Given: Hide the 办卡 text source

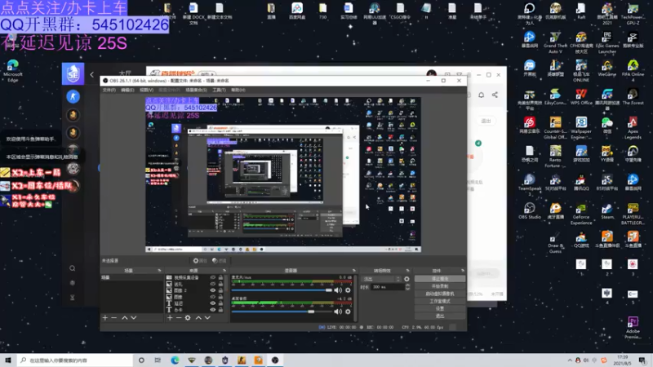Looking at the screenshot, I should [213, 310].
